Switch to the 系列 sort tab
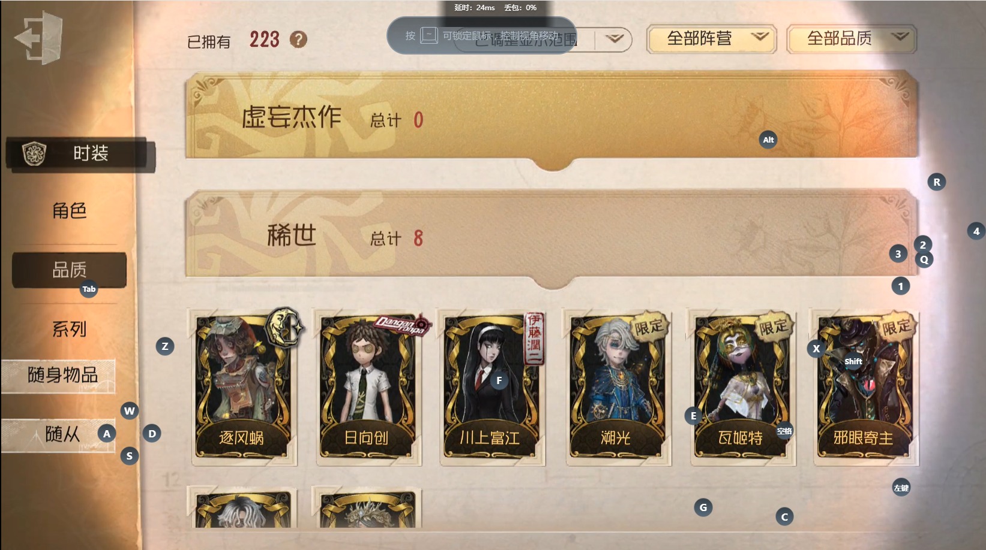 pos(69,329)
